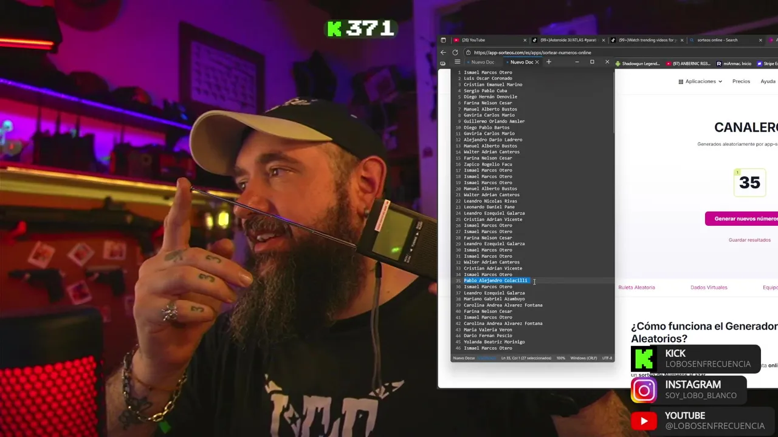Click line 39 Carolina Andrea Alvarez Fontana
Viewport: 778px width, 437px height.
[x=503, y=305]
